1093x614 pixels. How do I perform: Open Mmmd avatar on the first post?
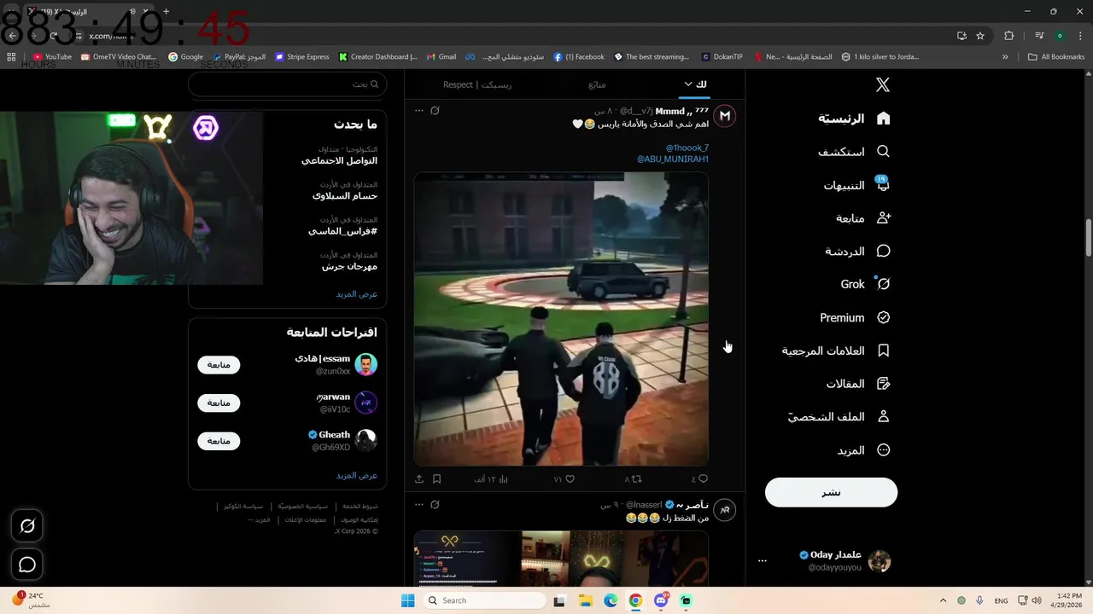coord(725,116)
